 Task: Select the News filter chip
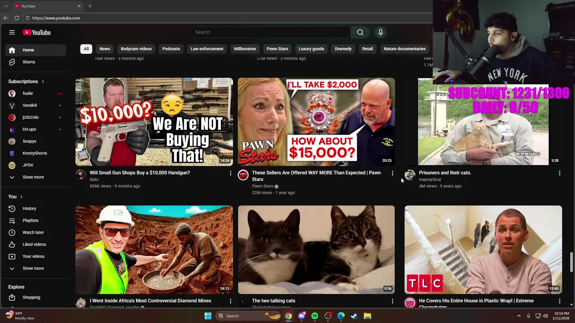105,49
